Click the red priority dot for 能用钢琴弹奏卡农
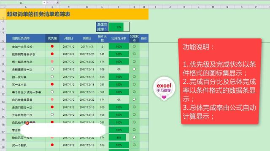The image size is (270, 151). point(52,54)
